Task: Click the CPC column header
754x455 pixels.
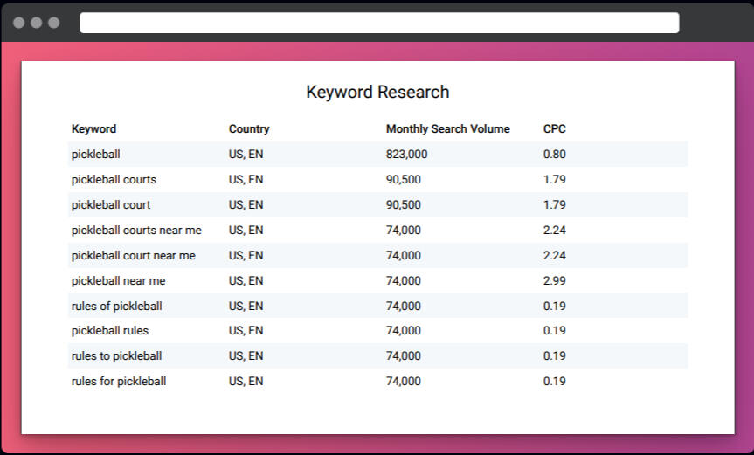Action: 554,129
